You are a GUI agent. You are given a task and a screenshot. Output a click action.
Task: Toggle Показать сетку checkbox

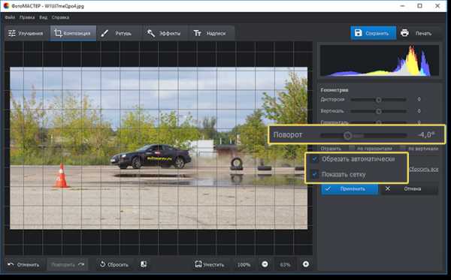pyautogui.click(x=315, y=174)
